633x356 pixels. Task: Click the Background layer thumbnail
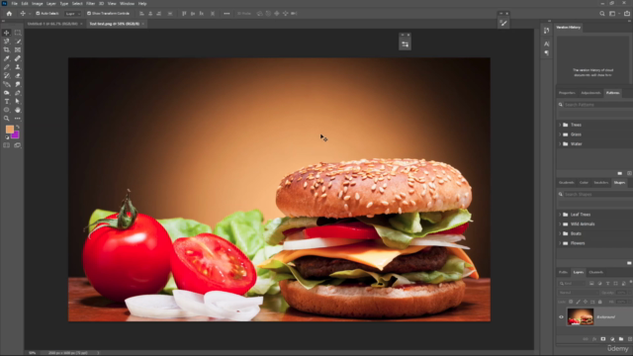(581, 316)
